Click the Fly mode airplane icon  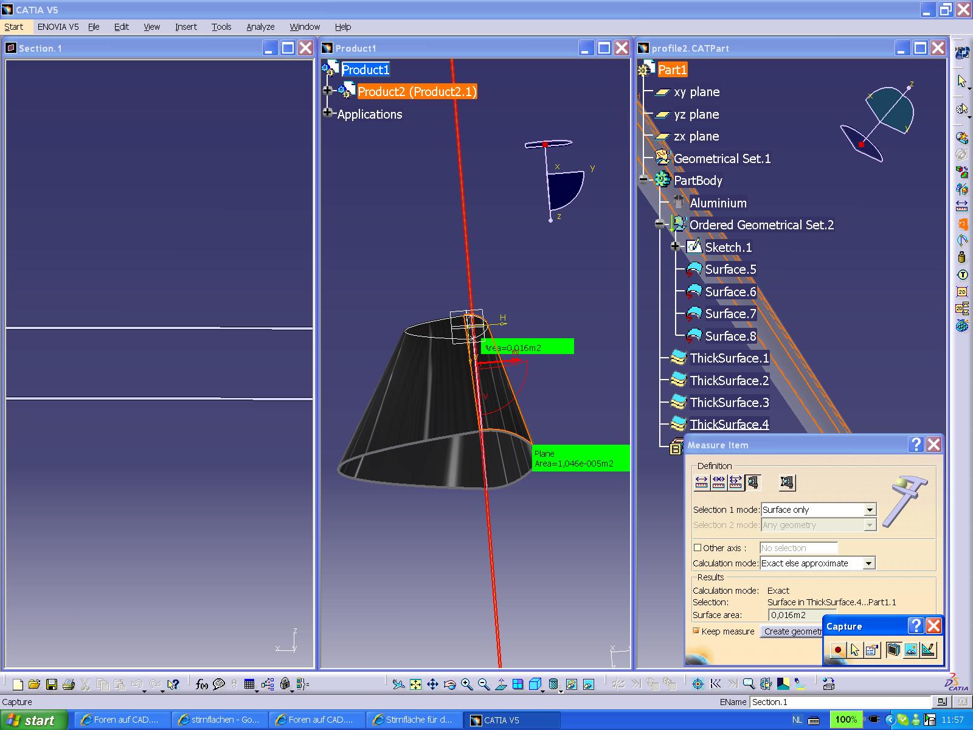click(398, 684)
